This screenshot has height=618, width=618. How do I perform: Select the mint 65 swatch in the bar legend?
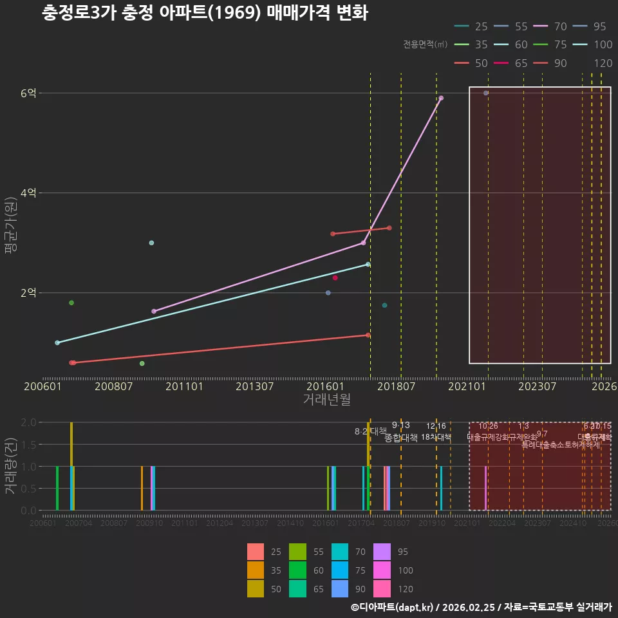297,588
